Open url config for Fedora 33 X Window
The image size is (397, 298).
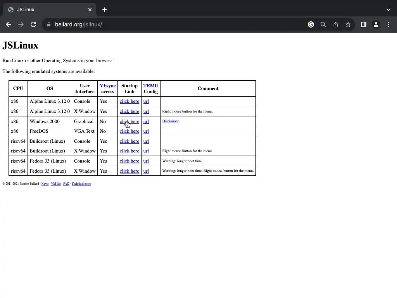coord(146,171)
